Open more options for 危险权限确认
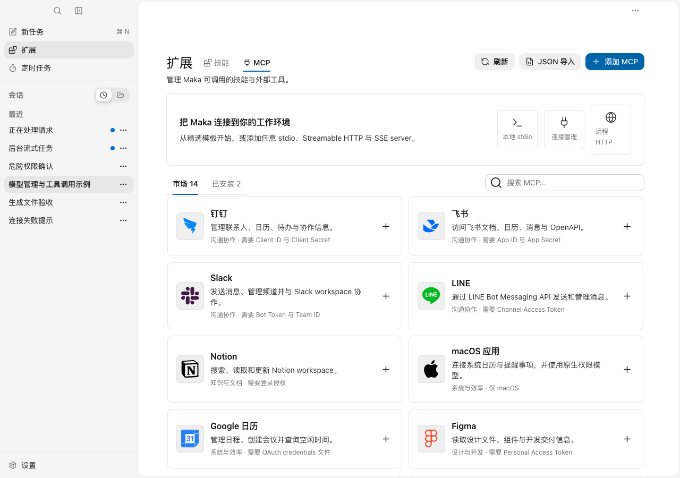The height and width of the screenshot is (478, 680). coord(123,166)
